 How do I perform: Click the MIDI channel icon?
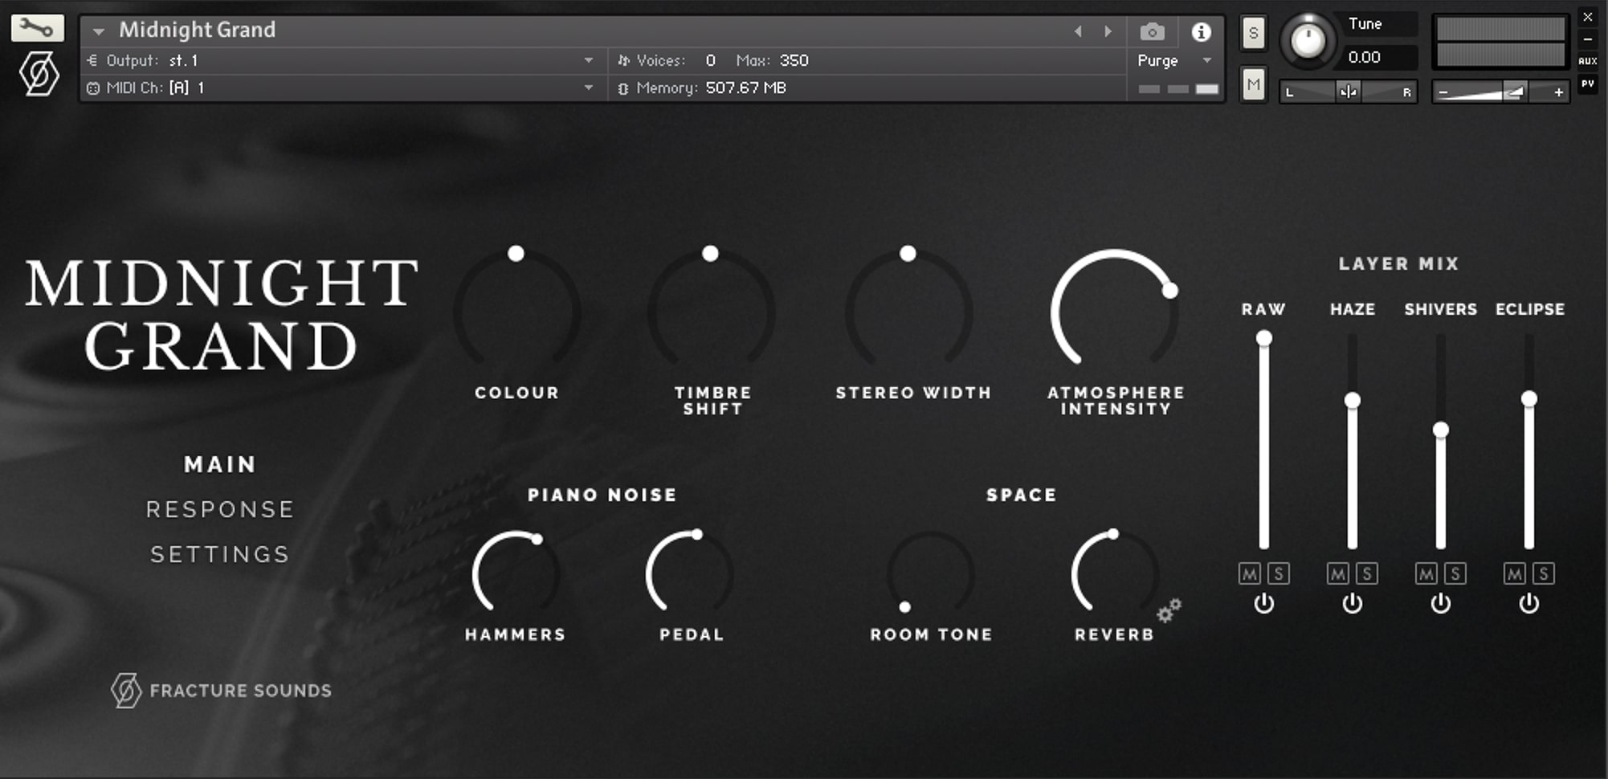point(92,88)
